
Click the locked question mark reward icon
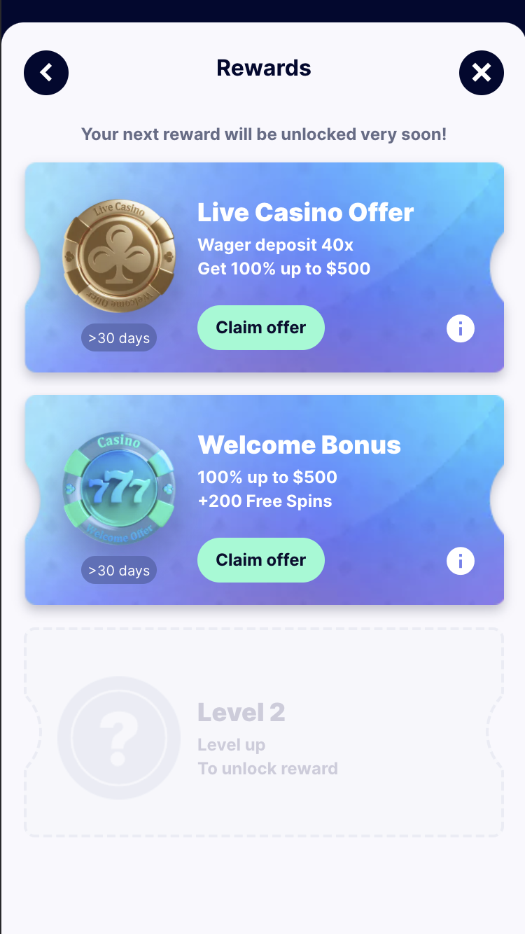pos(119,738)
